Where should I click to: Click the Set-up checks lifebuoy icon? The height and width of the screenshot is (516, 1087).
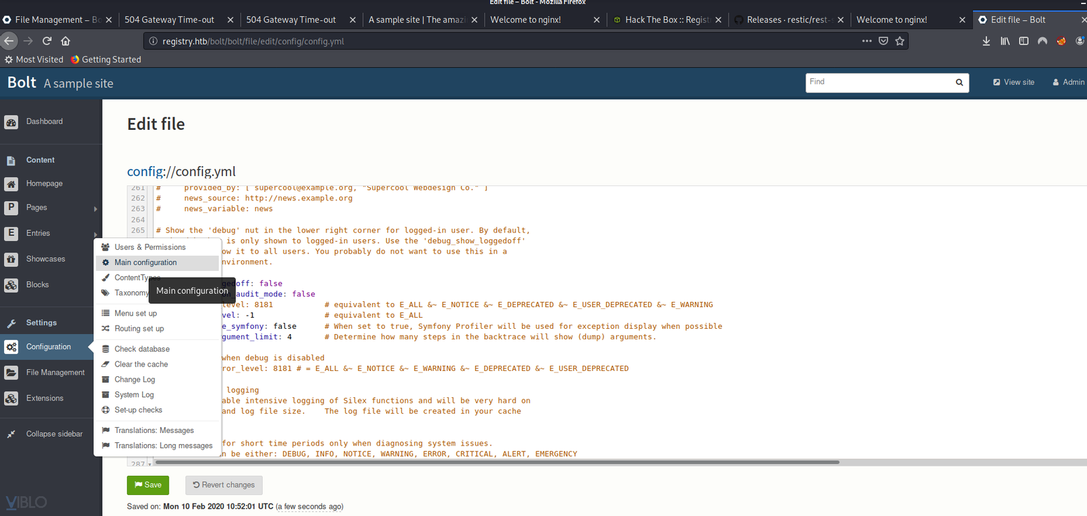[105, 410]
